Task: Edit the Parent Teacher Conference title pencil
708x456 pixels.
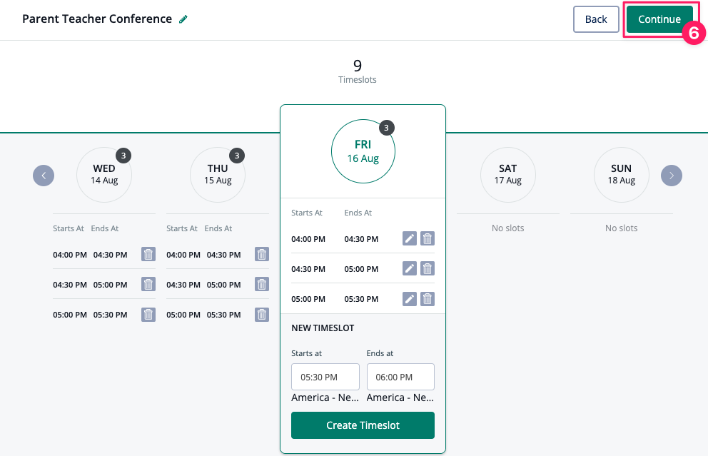Action: (183, 19)
